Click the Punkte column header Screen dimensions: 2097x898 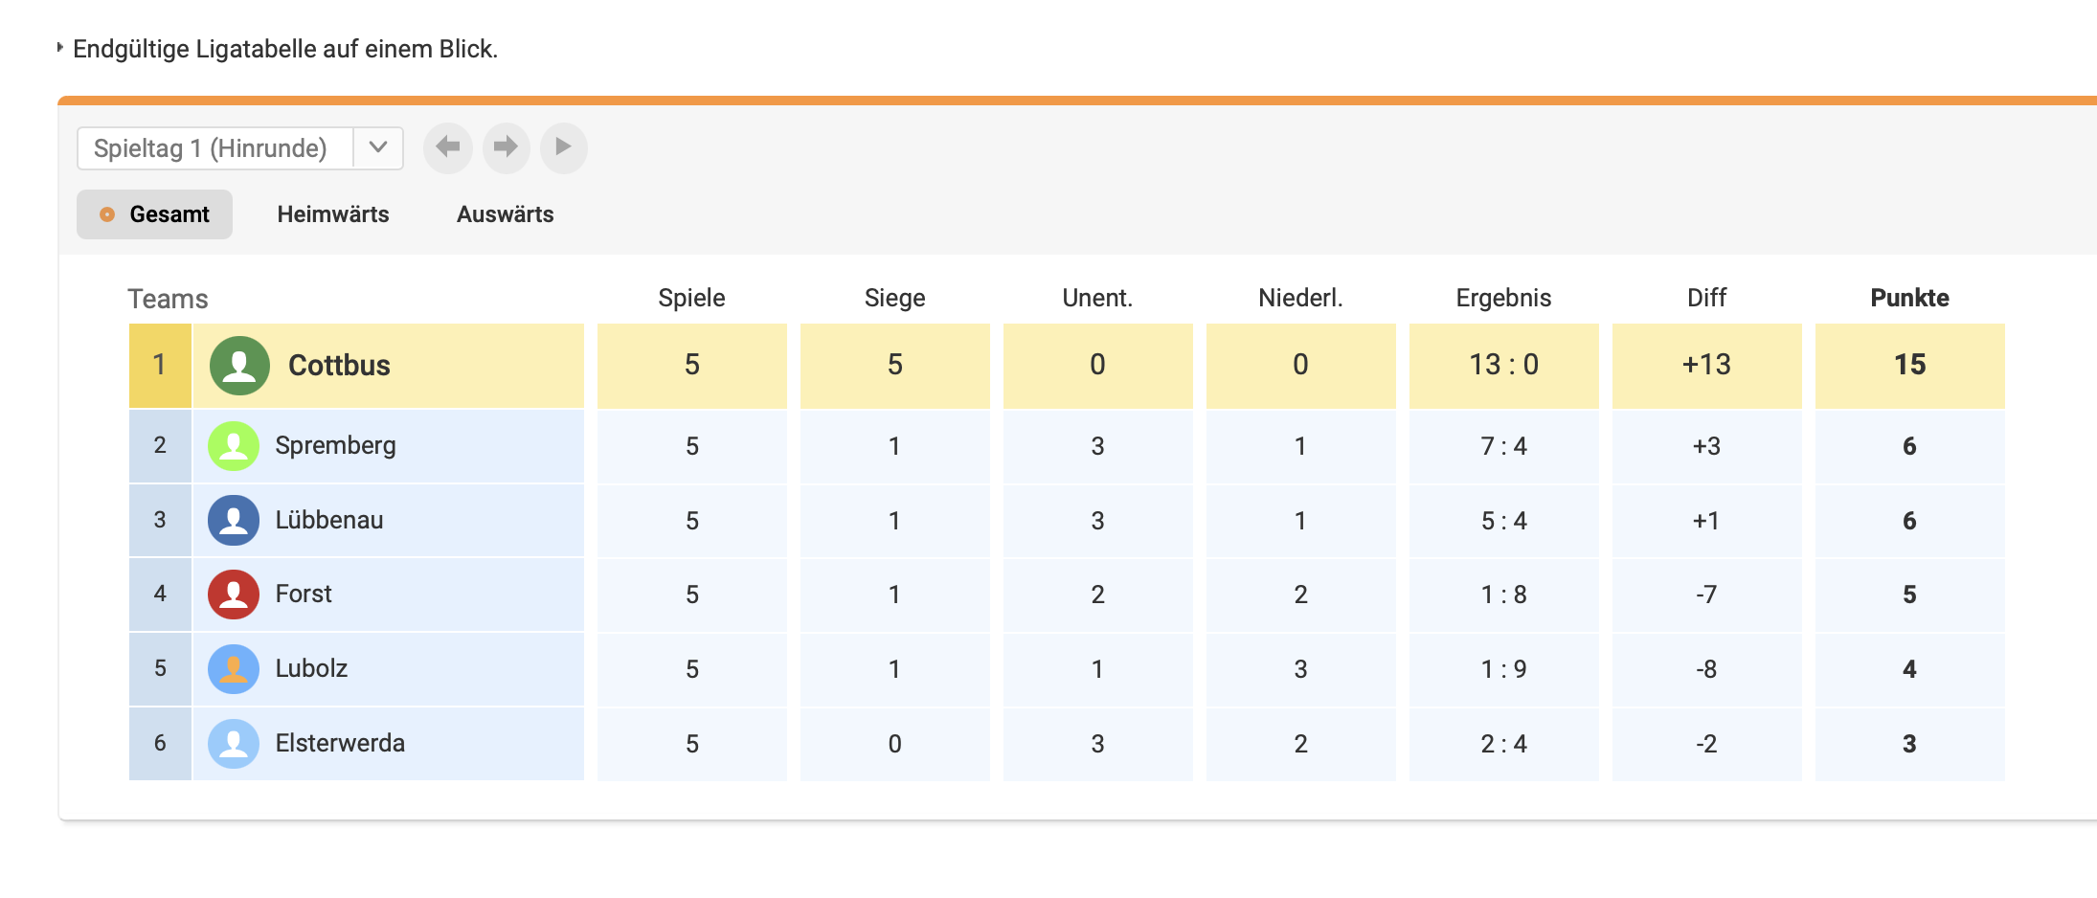coord(1909,298)
